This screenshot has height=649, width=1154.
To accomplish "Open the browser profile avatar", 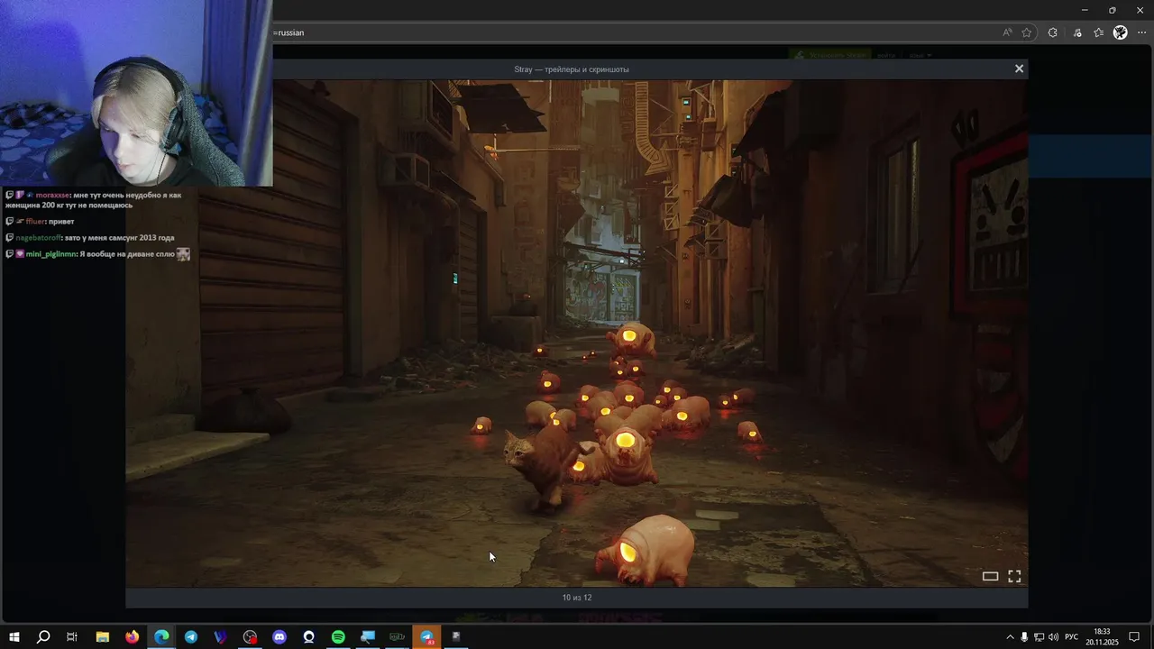I will [x=1120, y=32].
